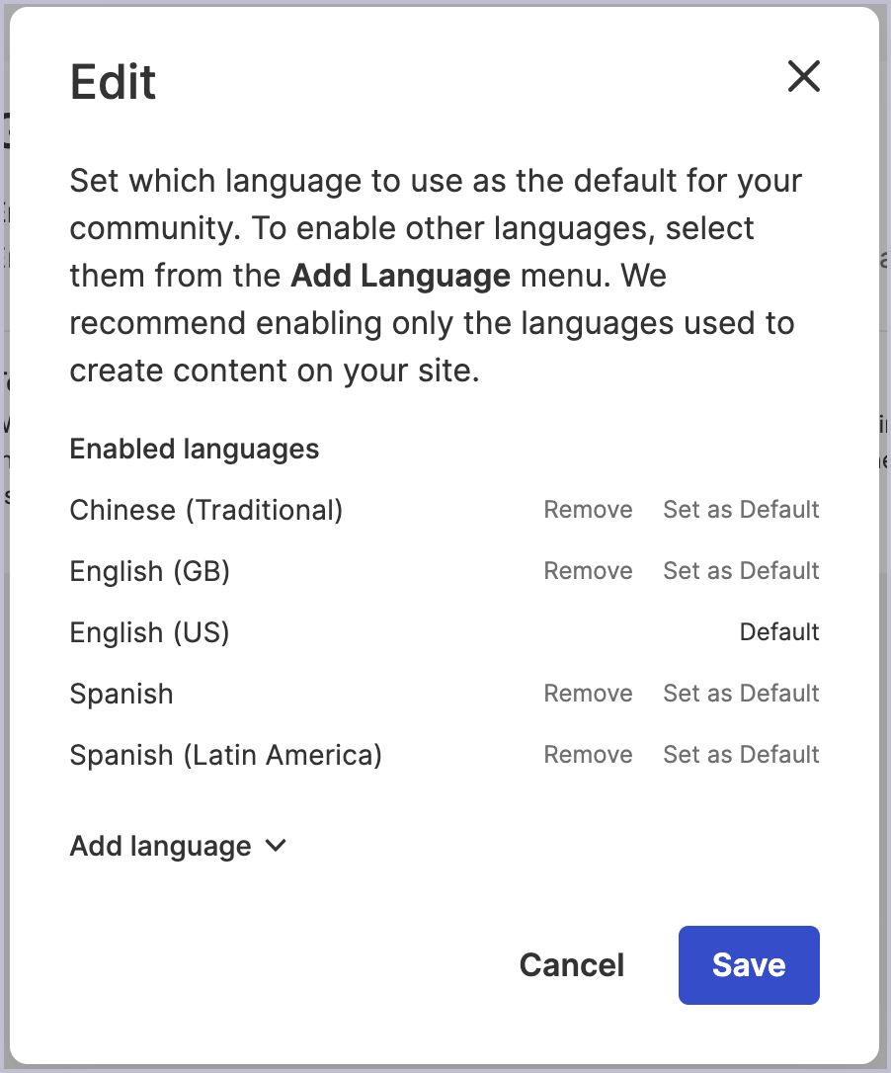Remove the English (GB) language

coord(588,571)
